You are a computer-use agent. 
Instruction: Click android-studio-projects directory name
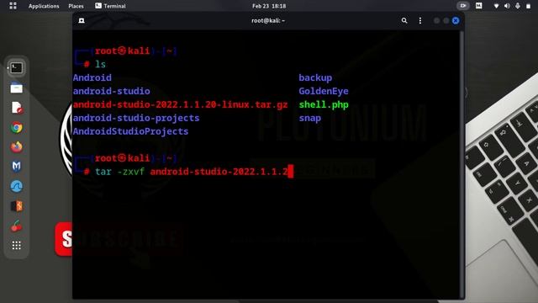[x=136, y=118]
